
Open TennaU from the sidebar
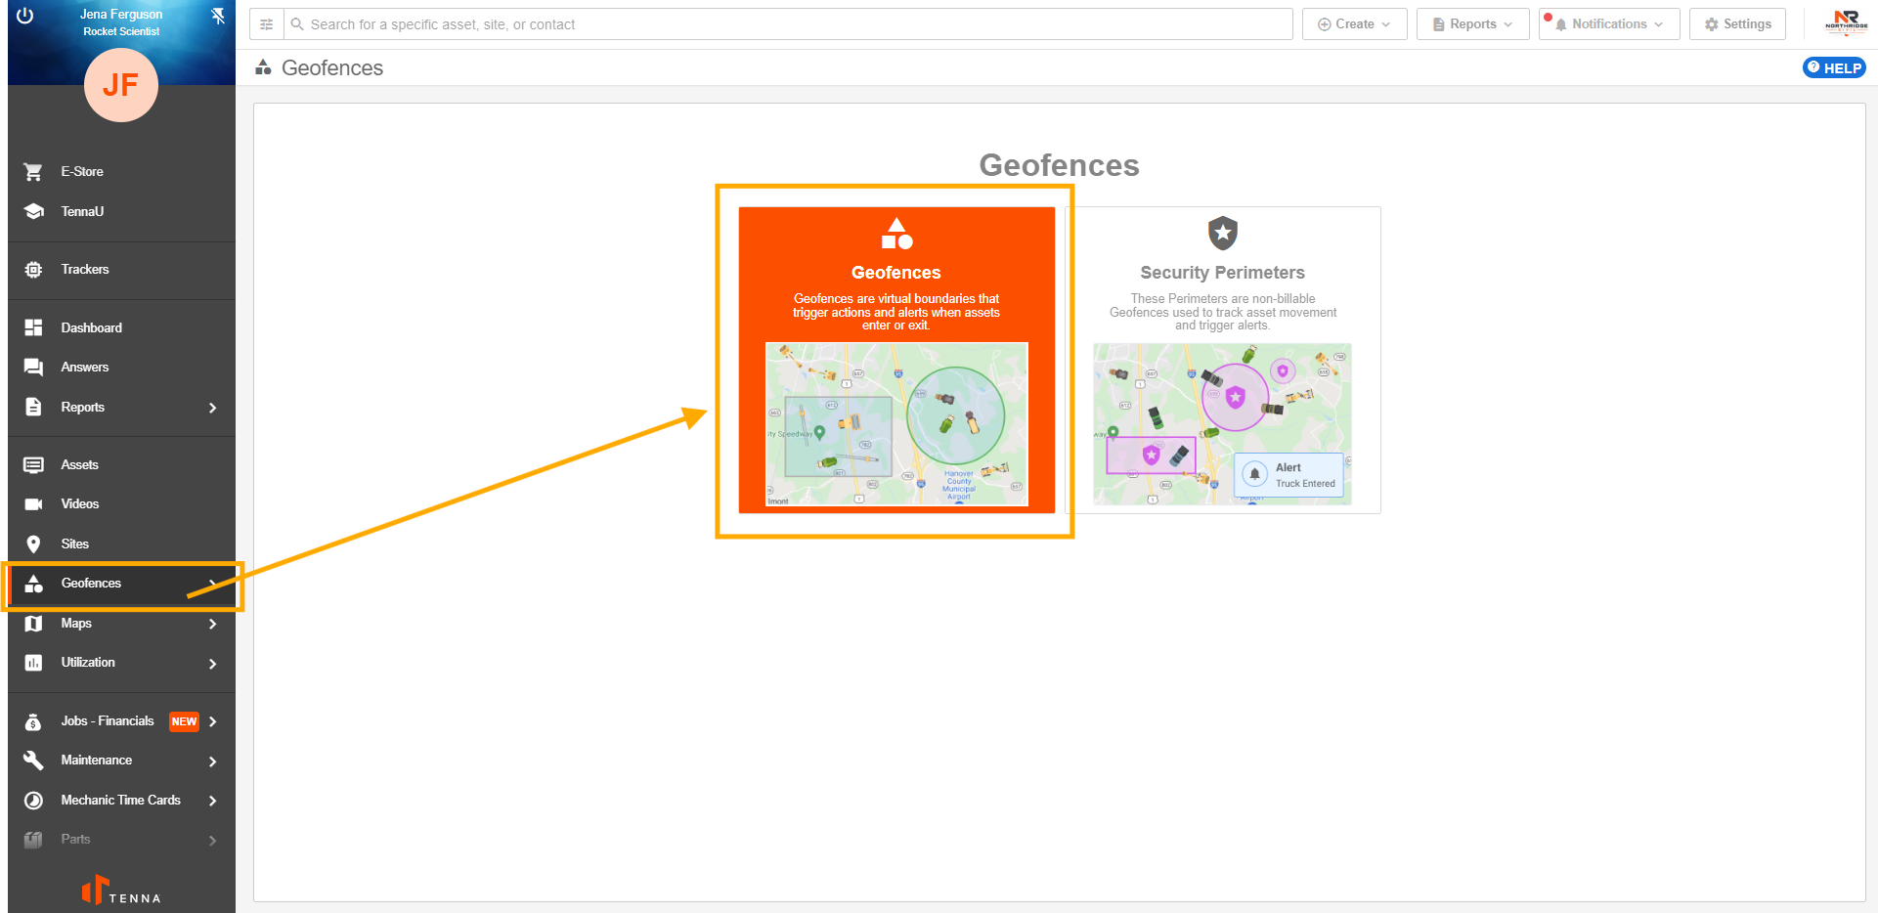coord(82,211)
